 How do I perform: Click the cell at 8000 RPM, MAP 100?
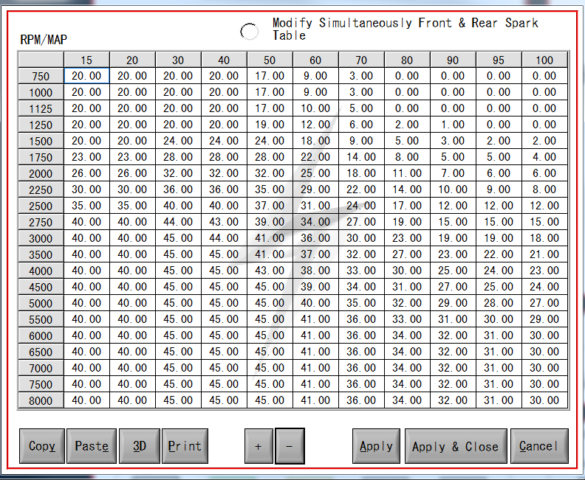[544, 400]
